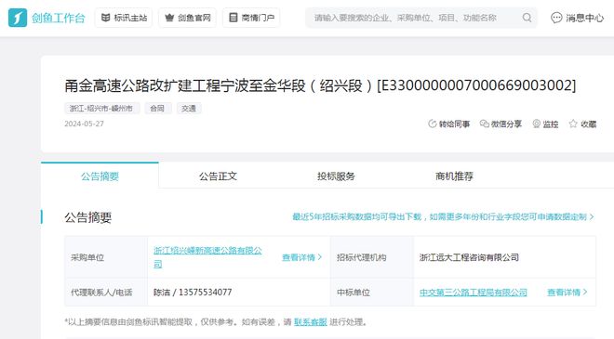Open 消息中心 message icon

556,18
